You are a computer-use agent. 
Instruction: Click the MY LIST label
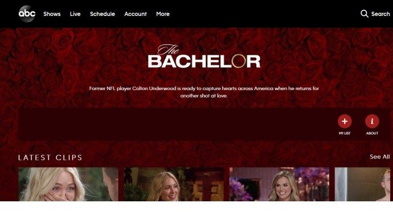click(345, 133)
